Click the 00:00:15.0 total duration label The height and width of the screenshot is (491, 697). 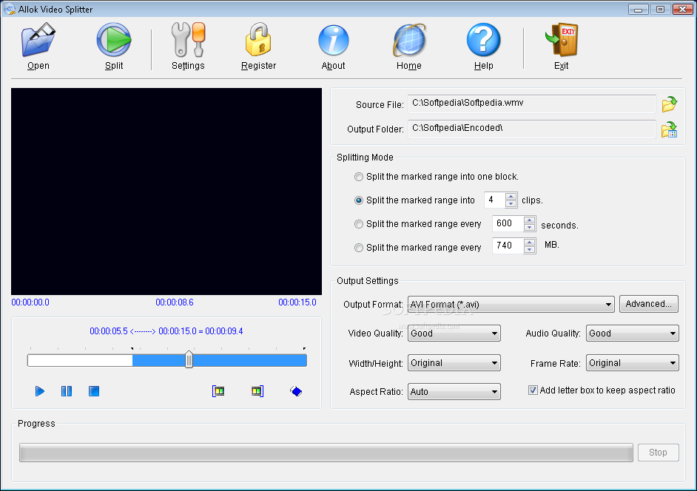pos(297,302)
